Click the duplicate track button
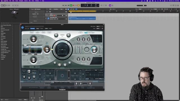Image resolution: width=180 pixels, height=101 pixels. pyautogui.click(x=50, y=12)
